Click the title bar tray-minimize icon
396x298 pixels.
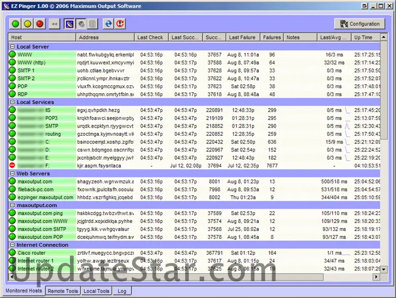click(365, 6)
